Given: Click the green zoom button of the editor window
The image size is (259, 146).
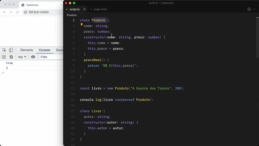Looking at the screenshot, I should [x=74, y=3].
